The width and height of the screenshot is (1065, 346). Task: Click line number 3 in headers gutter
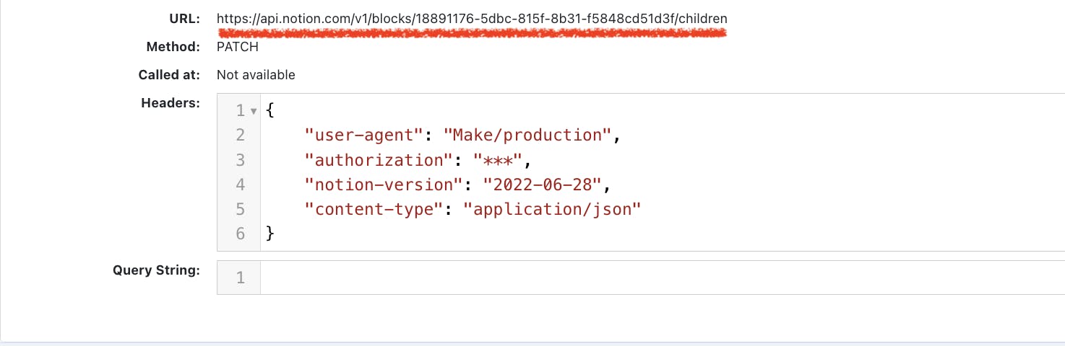(x=240, y=160)
